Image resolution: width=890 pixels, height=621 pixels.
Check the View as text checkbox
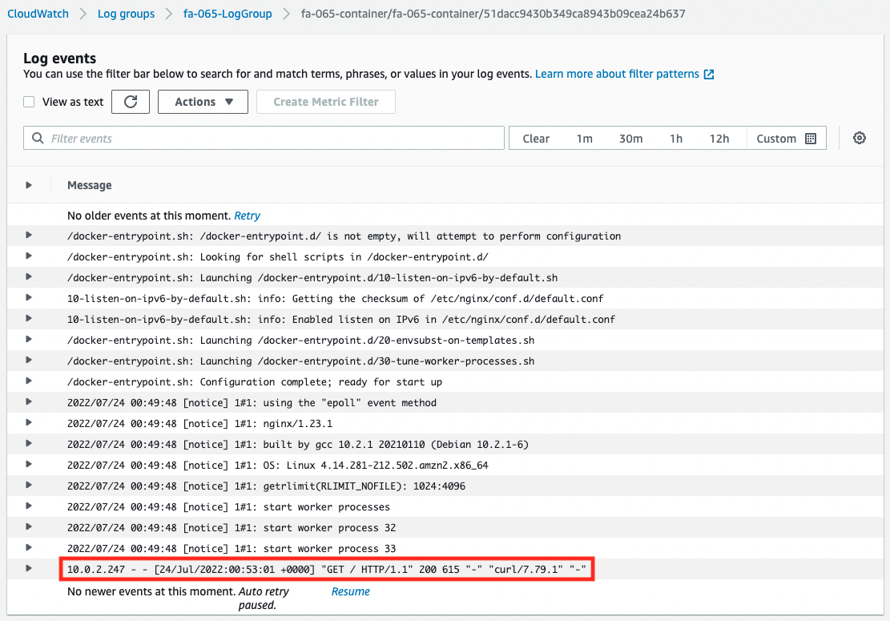(x=29, y=102)
